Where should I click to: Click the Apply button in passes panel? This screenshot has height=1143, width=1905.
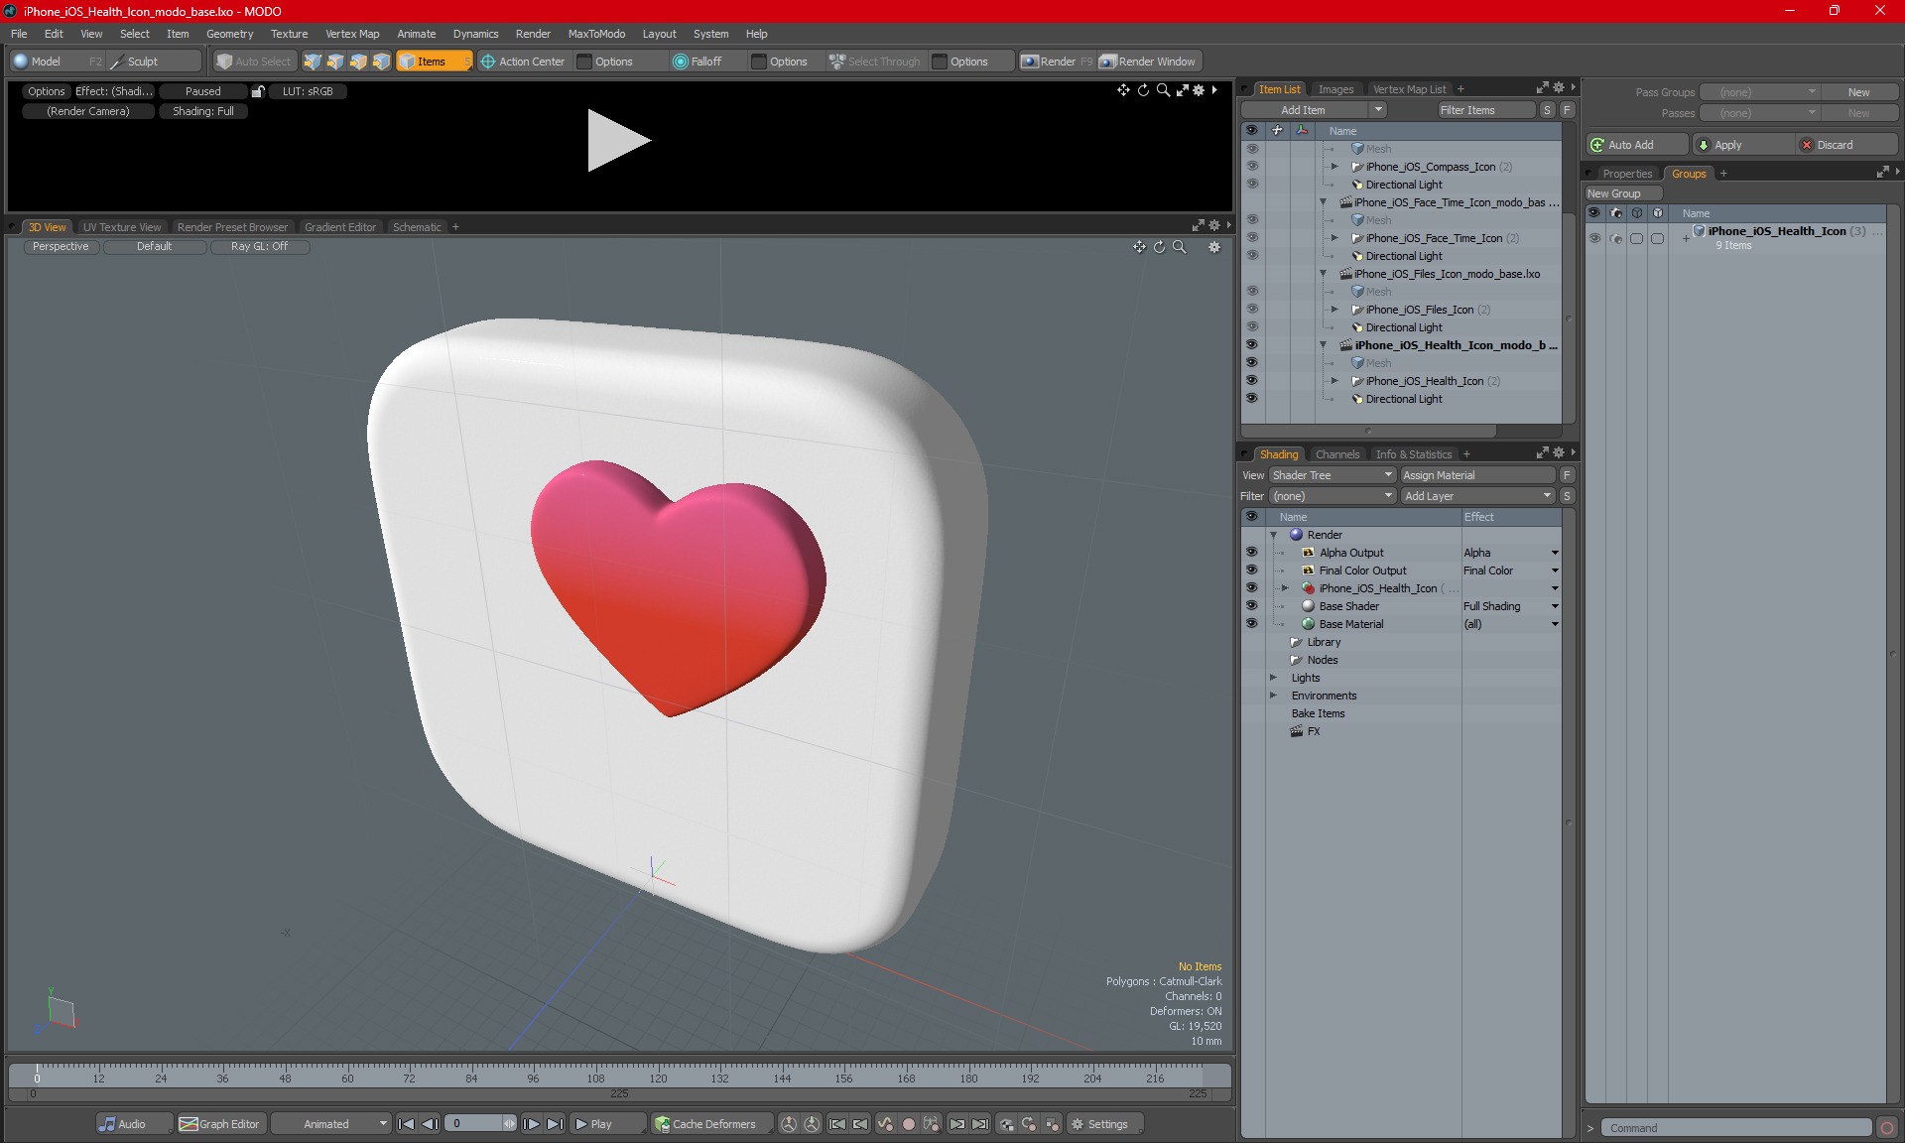(x=1743, y=145)
